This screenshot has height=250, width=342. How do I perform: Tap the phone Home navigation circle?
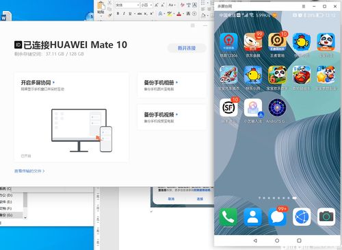(277, 240)
